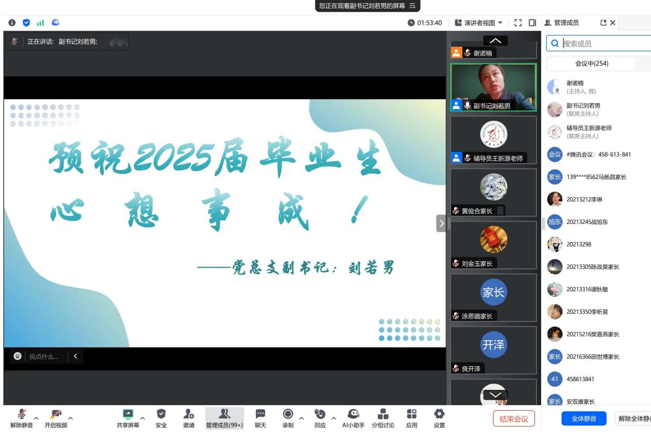Open 分组讨论 breakout rooms
This screenshot has height=434, width=651.
click(x=383, y=418)
